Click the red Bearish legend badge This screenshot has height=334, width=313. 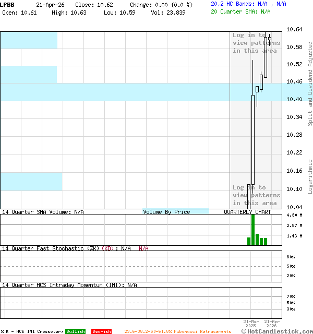[101, 331]
